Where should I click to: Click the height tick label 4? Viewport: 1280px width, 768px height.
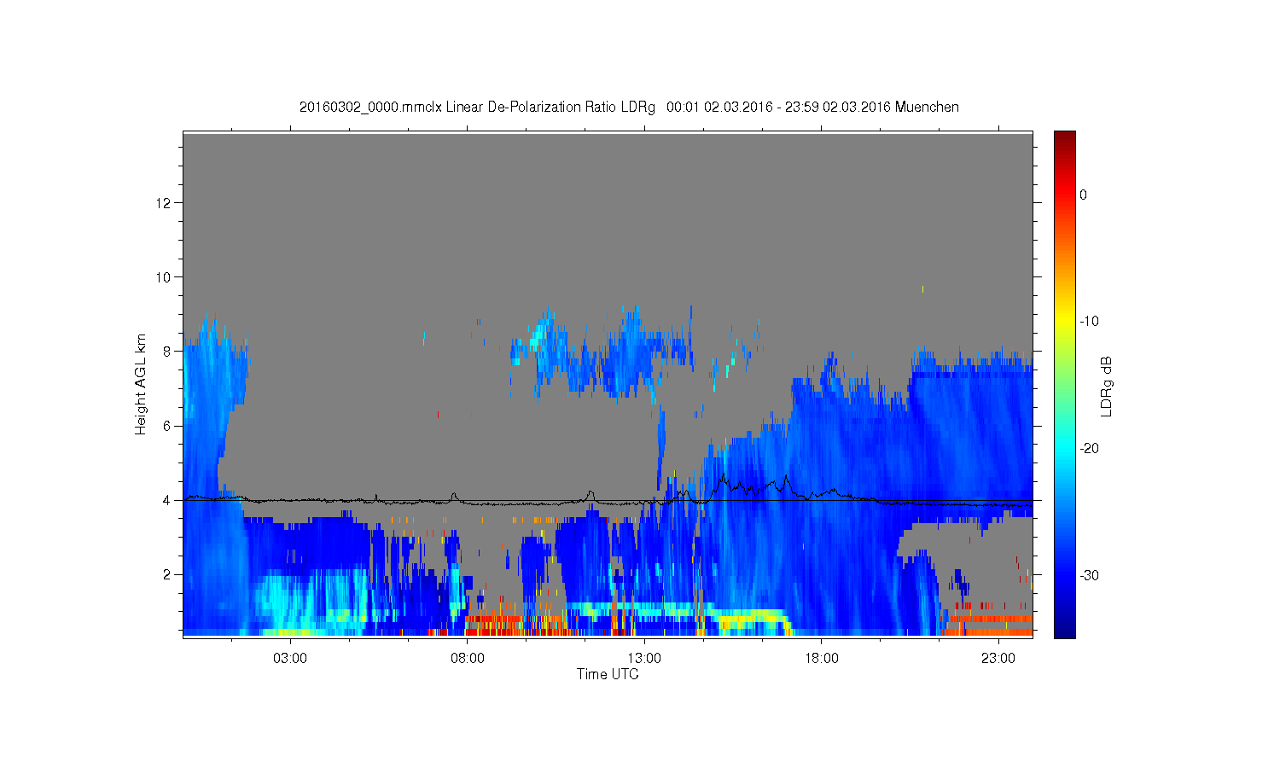point(169,500)
